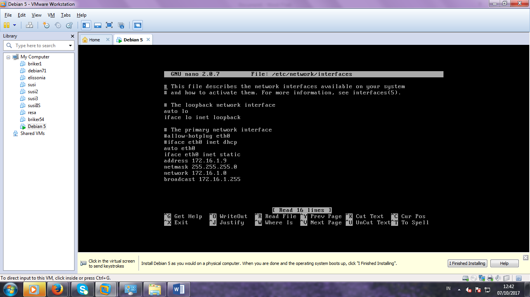Open Help from the install prompt bar

click(504, 263)
